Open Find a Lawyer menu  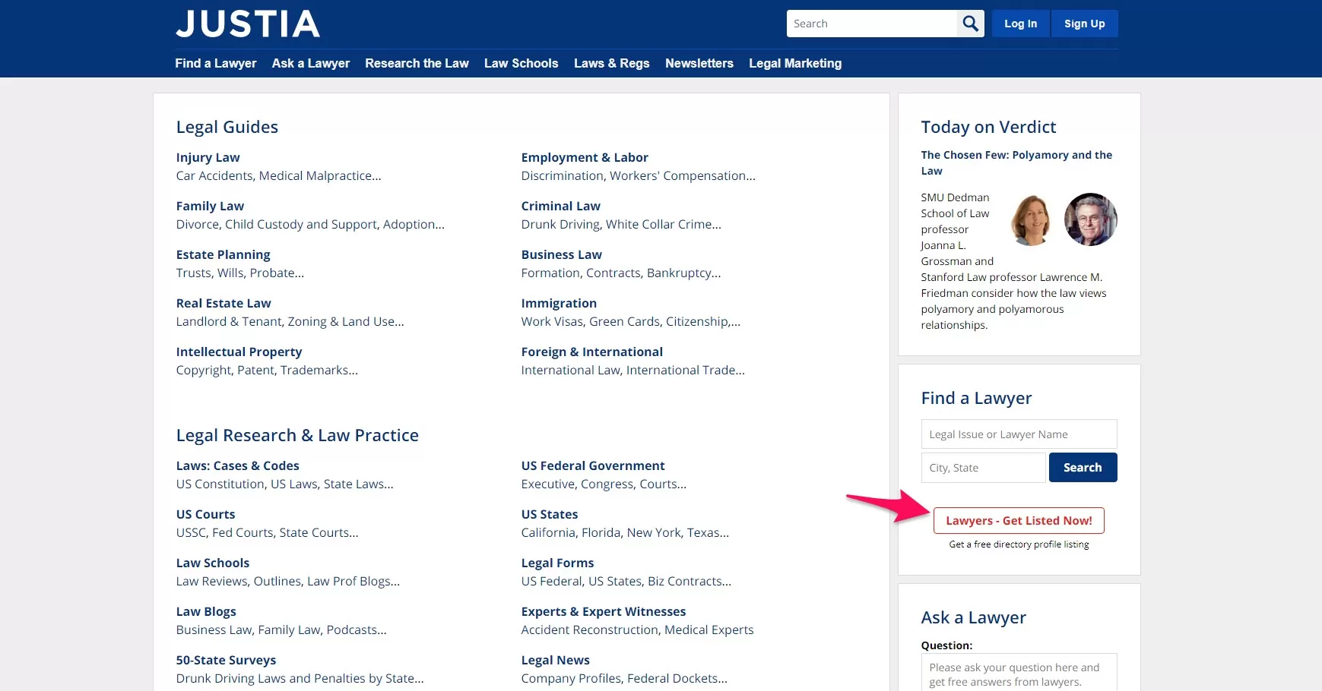pos(216,63)
